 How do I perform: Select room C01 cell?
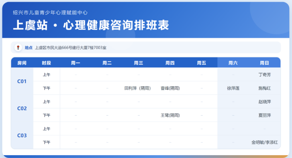[22, 81]
